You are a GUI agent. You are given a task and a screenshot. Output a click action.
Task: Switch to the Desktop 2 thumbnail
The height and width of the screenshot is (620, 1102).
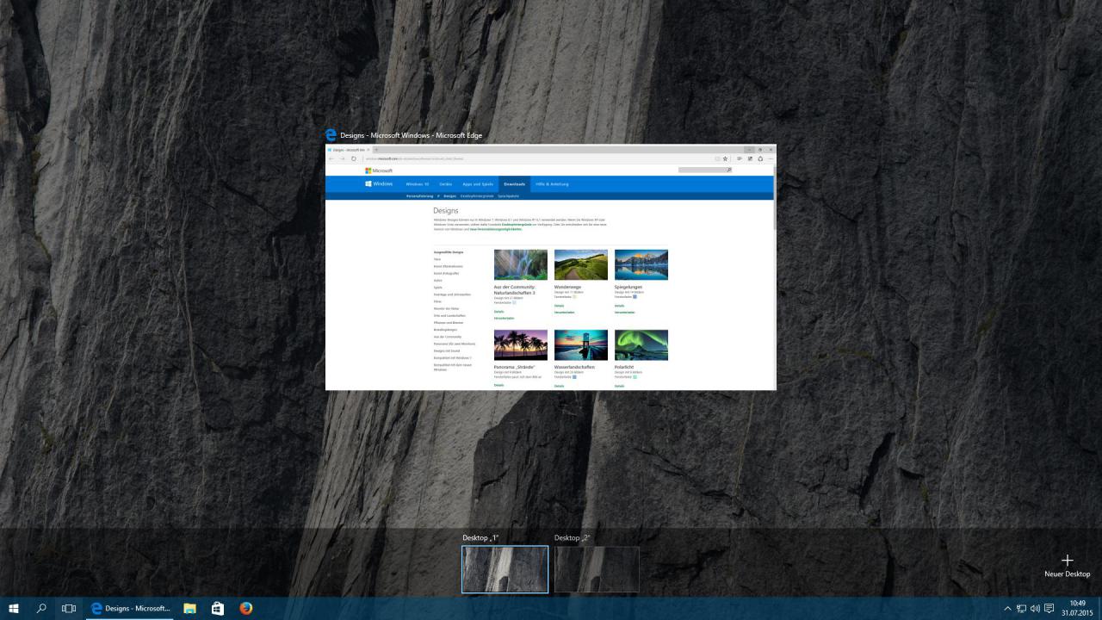click(x=597, y=569)
